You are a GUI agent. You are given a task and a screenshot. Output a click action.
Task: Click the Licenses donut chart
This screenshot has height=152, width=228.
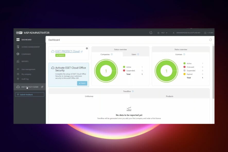tap(166, 71)
